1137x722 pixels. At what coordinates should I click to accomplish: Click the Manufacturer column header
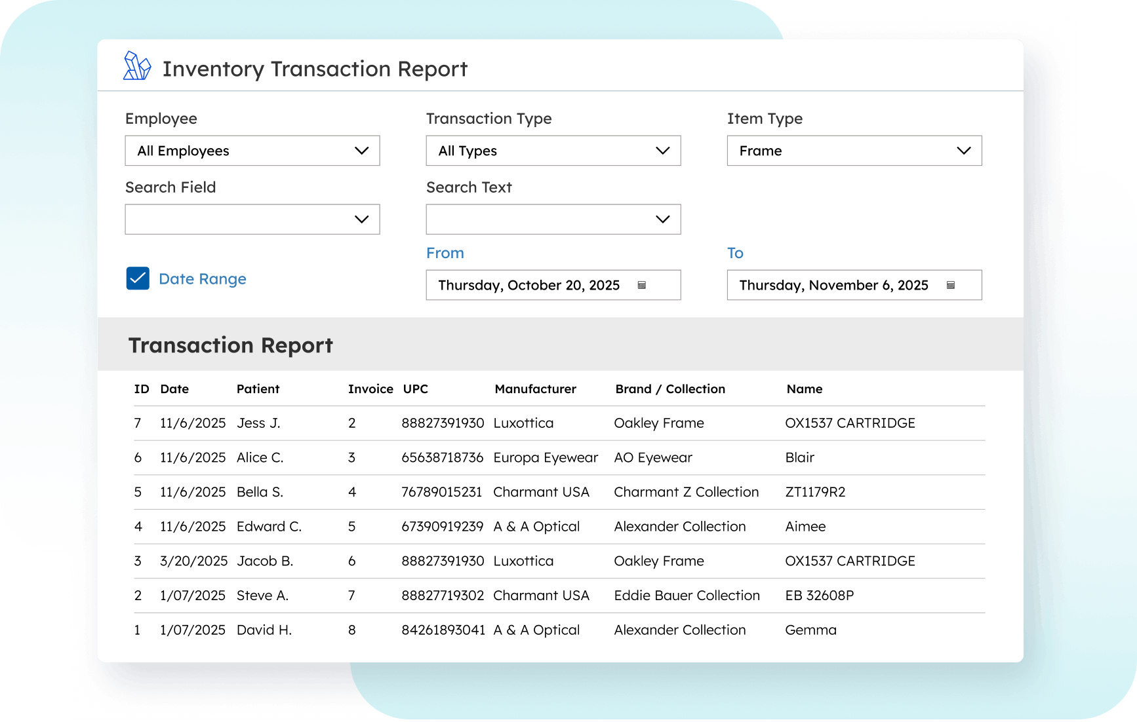point(535,389)
